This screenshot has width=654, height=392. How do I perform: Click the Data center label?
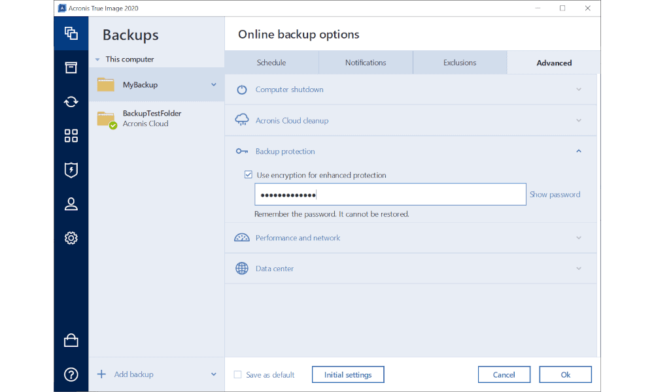pos(275,269)
